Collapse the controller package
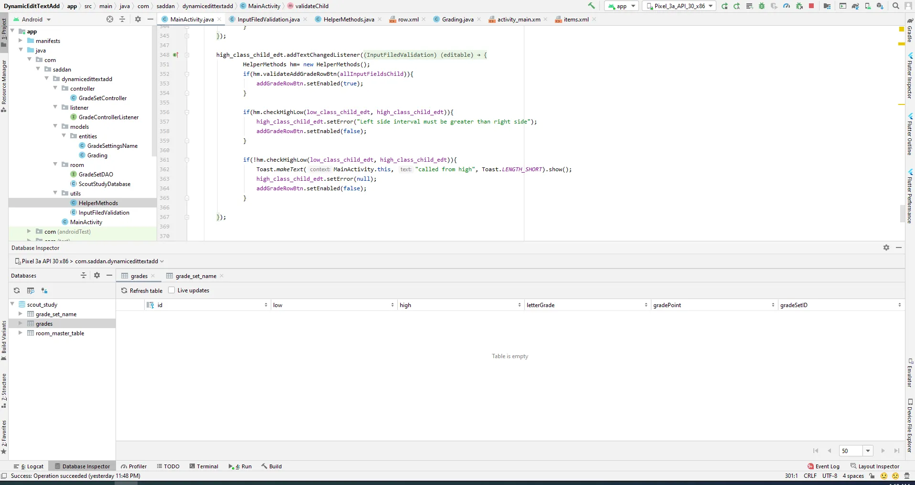This screenshot has height=485, width=915. [55, 88]
